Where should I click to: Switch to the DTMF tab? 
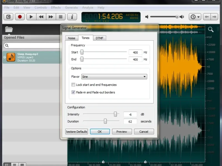[99, 38]
